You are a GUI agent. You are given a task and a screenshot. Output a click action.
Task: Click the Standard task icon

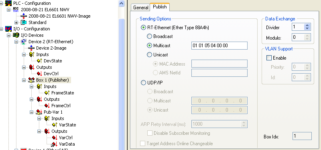[x=24, y=22]
